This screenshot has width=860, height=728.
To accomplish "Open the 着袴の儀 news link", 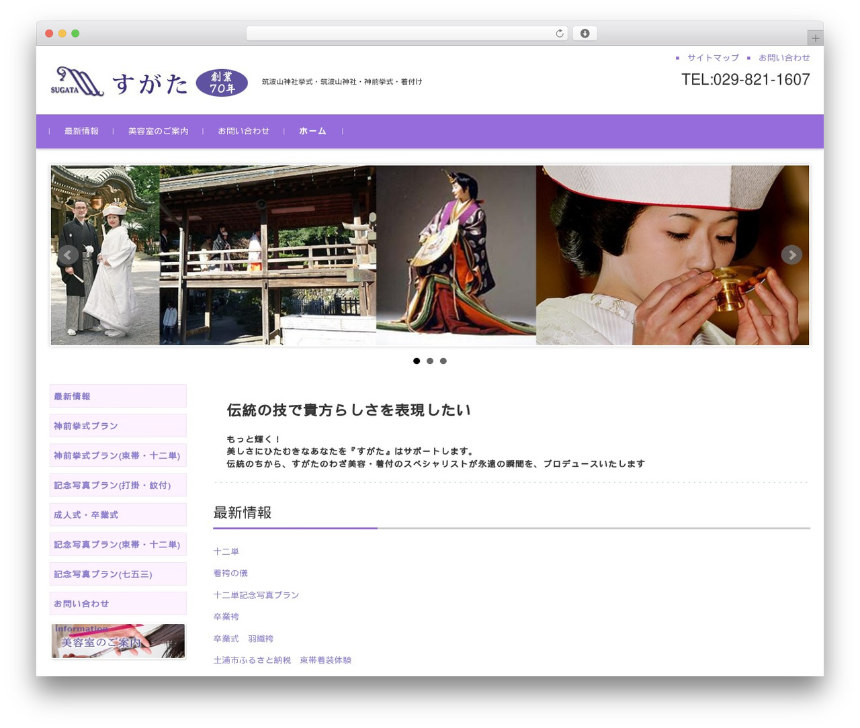I will (x=230, y=573).
